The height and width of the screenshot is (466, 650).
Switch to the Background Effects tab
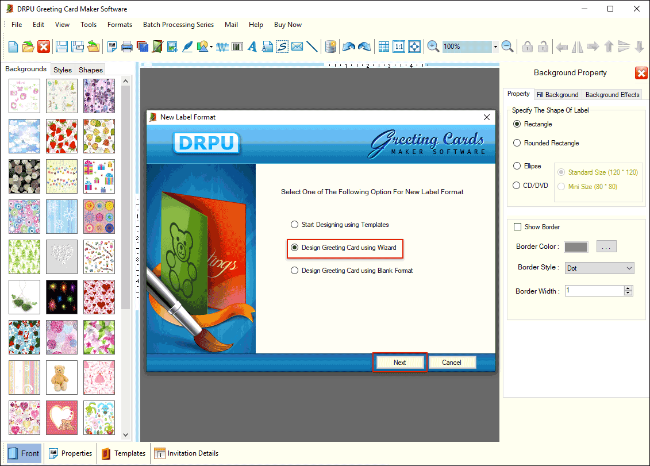612,95
